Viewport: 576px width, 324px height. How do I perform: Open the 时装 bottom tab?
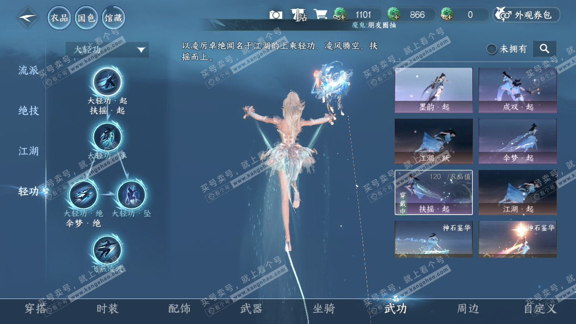tap(108, 308)
